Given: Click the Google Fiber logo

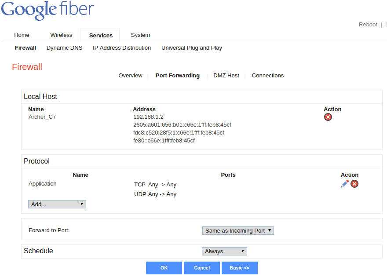Looking at the screenshot, I should [x=47, y=10].
